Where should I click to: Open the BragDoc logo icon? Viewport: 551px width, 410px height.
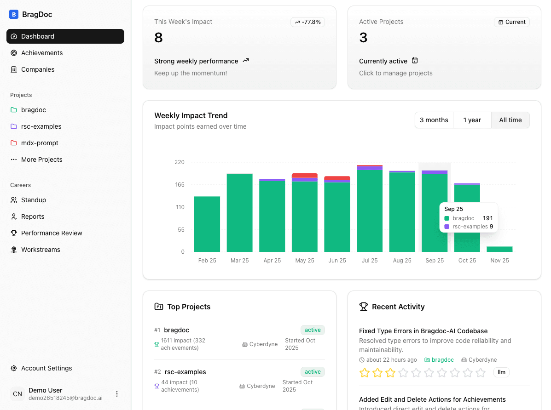pos(13,14)
